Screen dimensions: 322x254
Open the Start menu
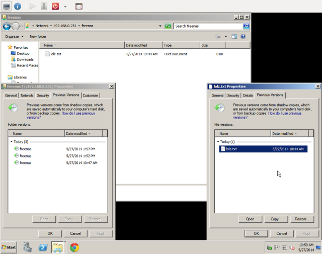(x=9, y=247)
